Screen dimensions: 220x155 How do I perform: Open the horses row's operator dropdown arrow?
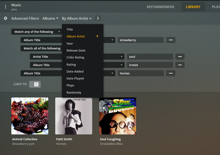[112, 73]
